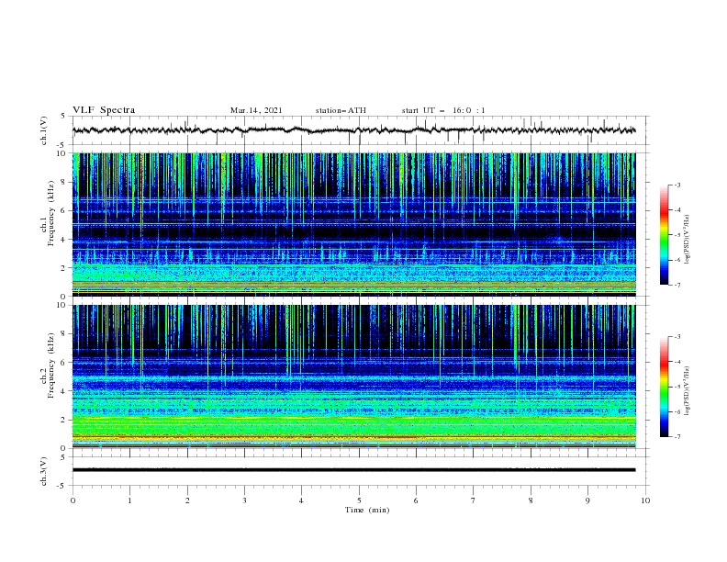
Task: Click the '6' tick on ch.1 frequency axis
Action: [63, 210]
